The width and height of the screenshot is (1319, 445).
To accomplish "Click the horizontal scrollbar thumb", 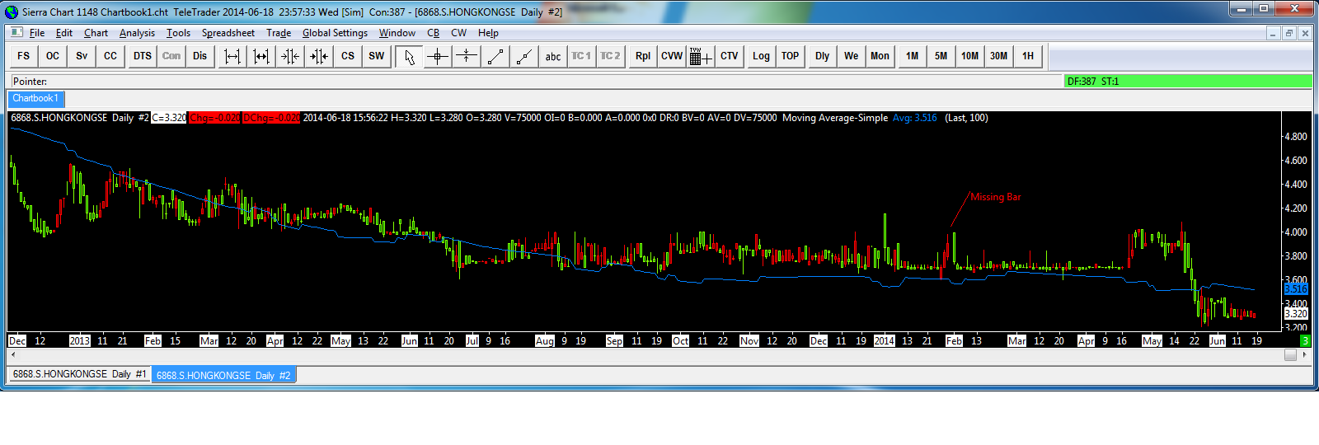I will click(x=1290, y=354).
